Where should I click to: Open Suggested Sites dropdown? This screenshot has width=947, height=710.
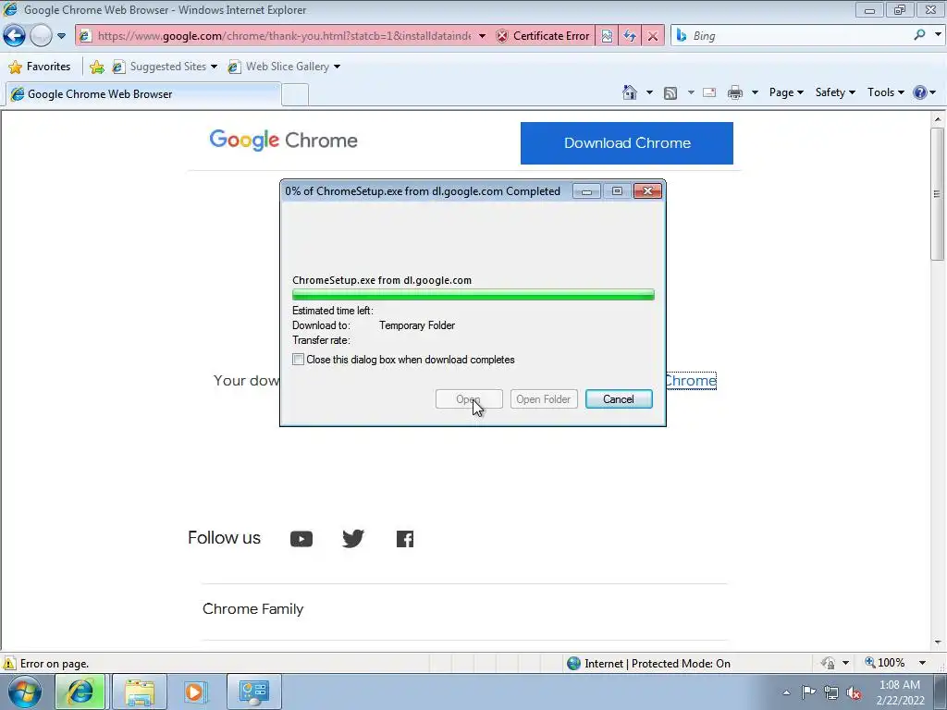click(x=165, y=67)
